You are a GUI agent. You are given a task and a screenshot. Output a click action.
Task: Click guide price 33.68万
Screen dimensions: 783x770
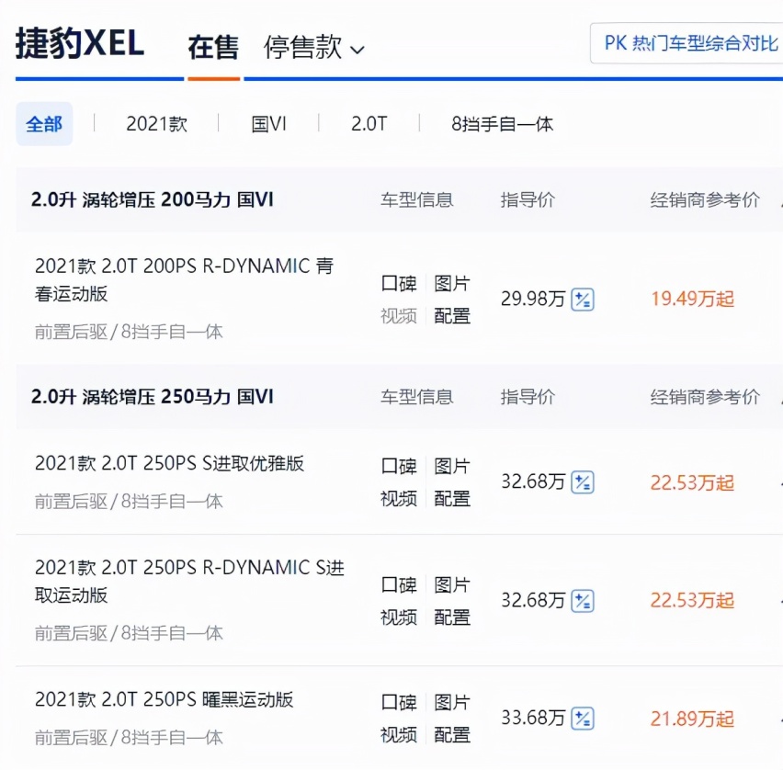(x=533, y=718)
